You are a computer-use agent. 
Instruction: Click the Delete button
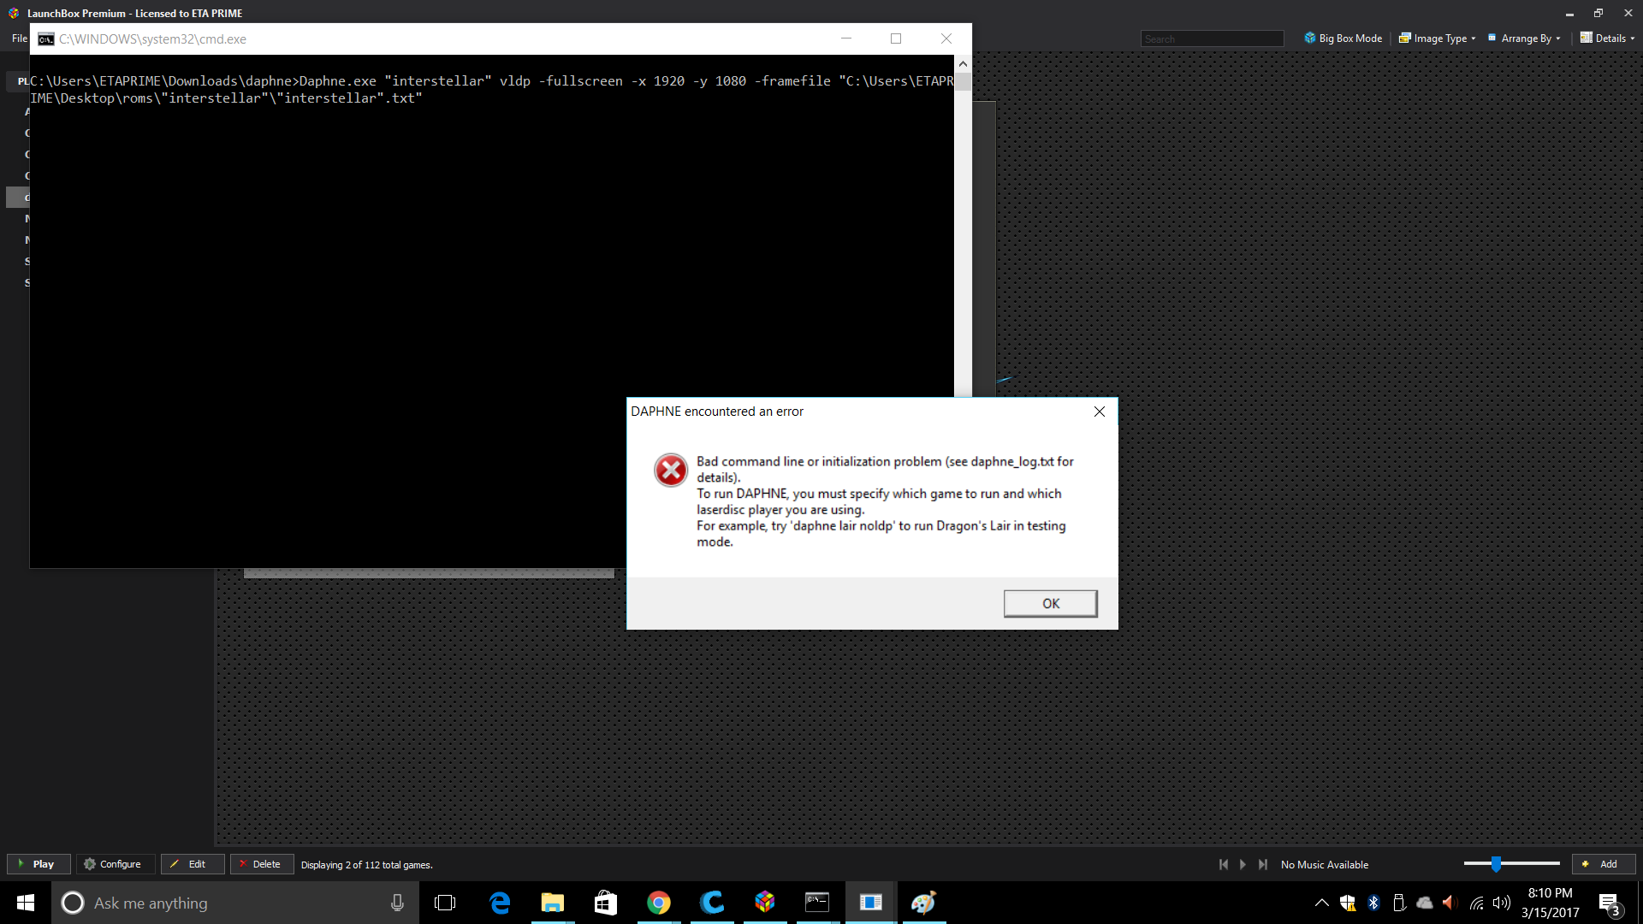click(x=261, y=864)
